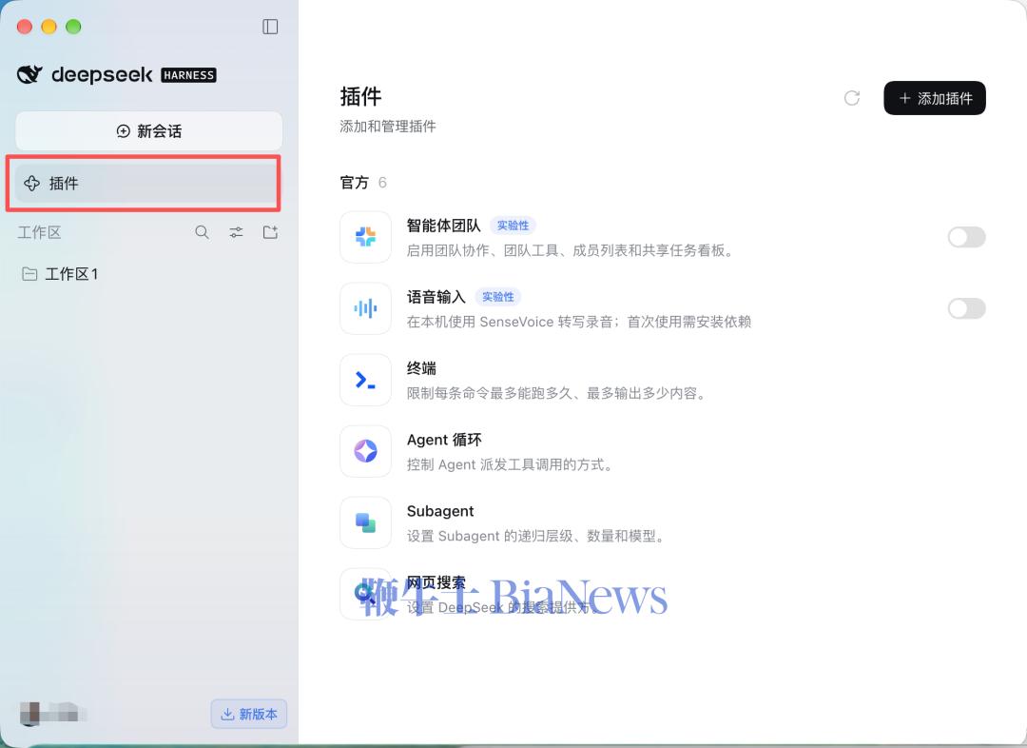The width and height of the screenshot is (1027, 748).
Task: Click the 限制每条命令最多能跑多久 description
Action: click(x=555, y=393)
